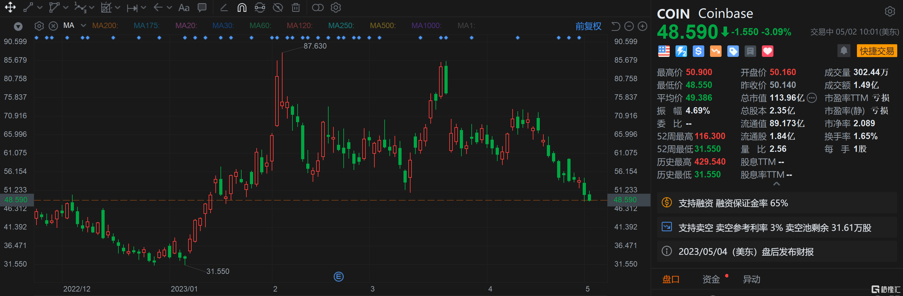
Task: Click the 31.550 low price label on chart
Action: pos(218,271)
